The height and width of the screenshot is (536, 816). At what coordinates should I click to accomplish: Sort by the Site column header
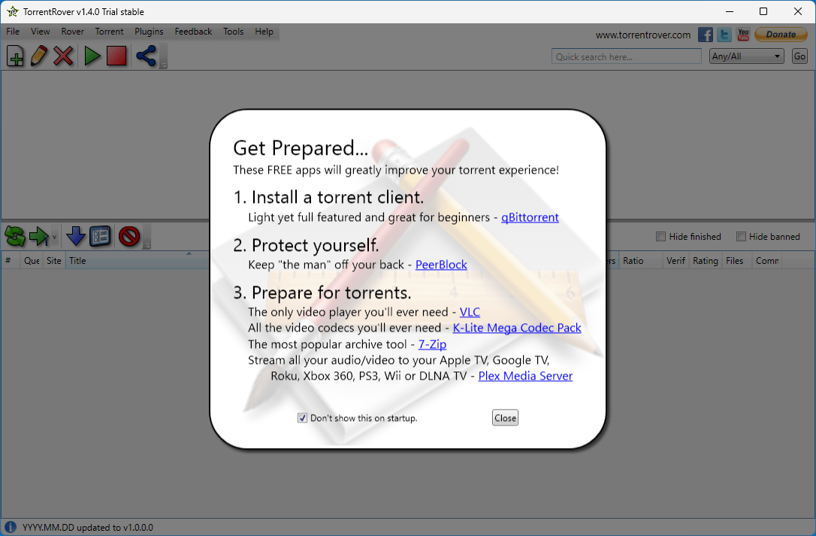[x=54, y=260]
